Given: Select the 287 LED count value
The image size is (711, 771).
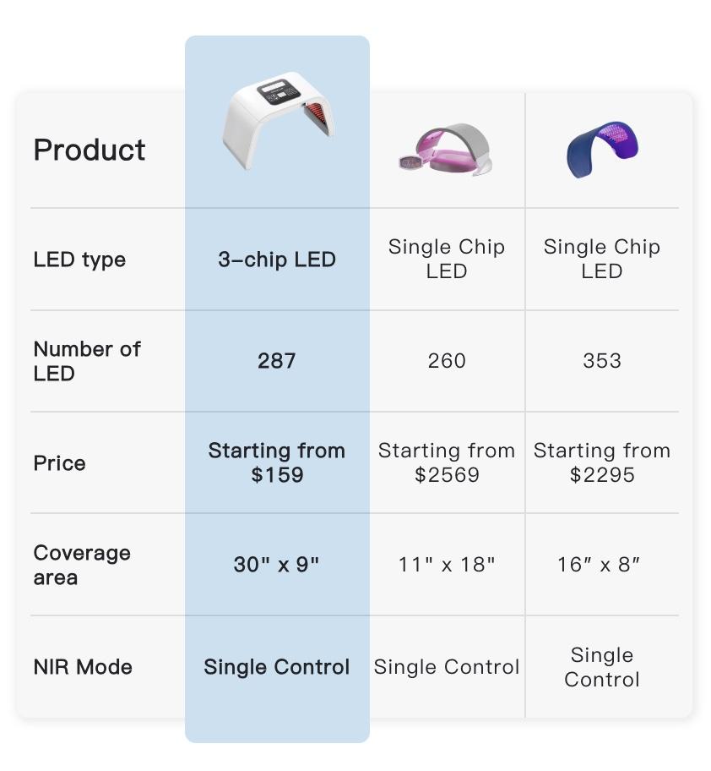Looking at the screenshot, I should pyautogui.click(x=277, y=361).
